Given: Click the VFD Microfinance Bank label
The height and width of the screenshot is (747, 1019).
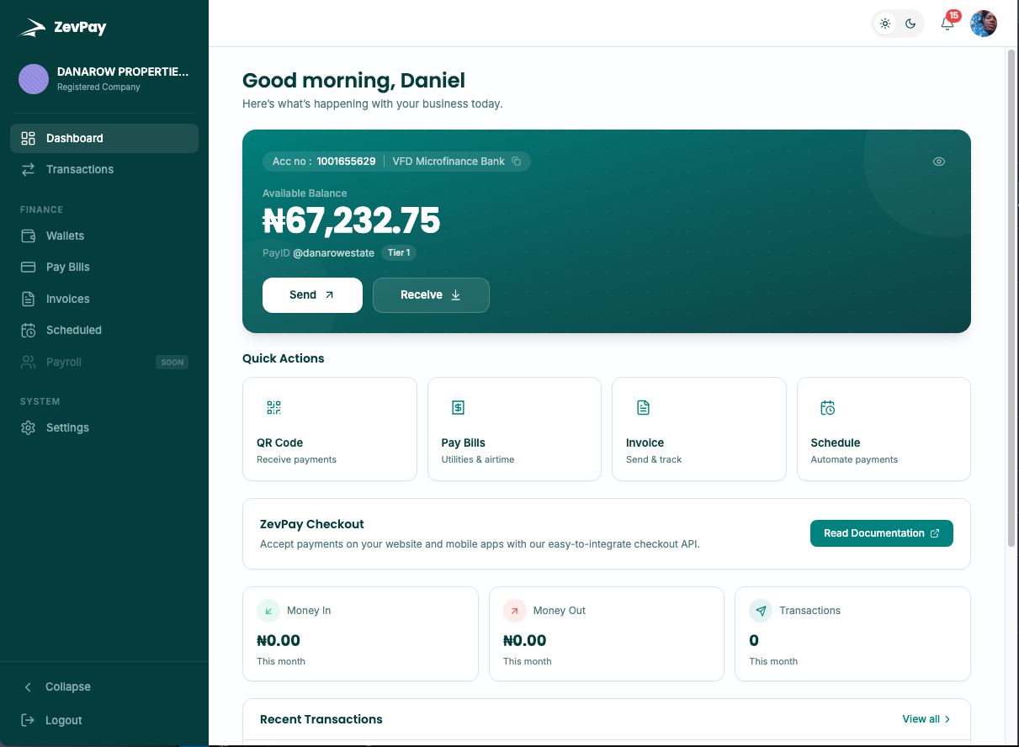Looking at the screenshot, I should pyautogui.click(x=448, y=162).
